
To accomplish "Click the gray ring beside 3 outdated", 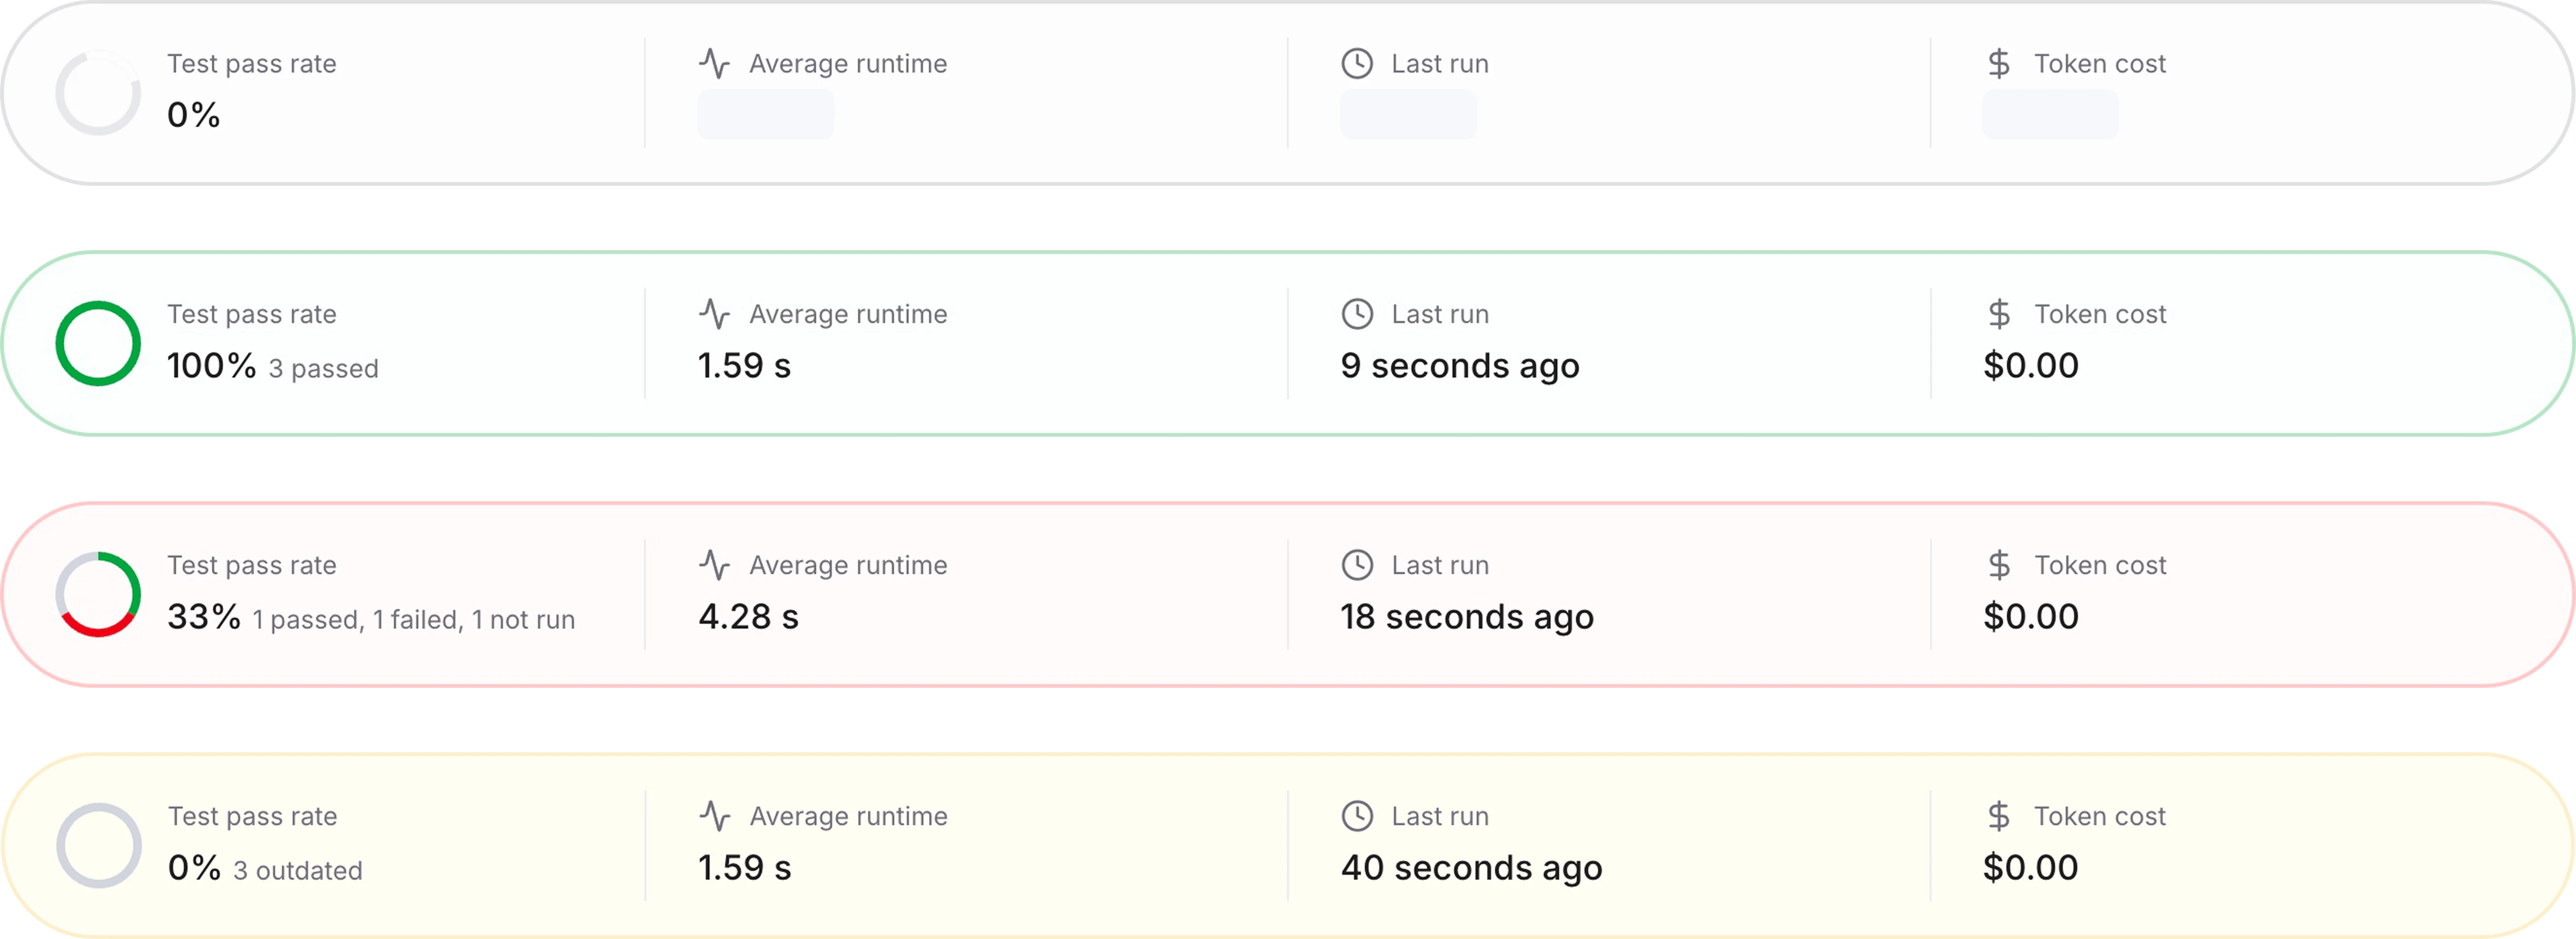I will click(x=98, y=845).
